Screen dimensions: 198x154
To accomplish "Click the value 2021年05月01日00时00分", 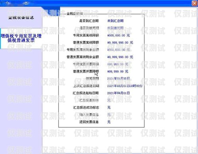I will [x=125, y=86].
